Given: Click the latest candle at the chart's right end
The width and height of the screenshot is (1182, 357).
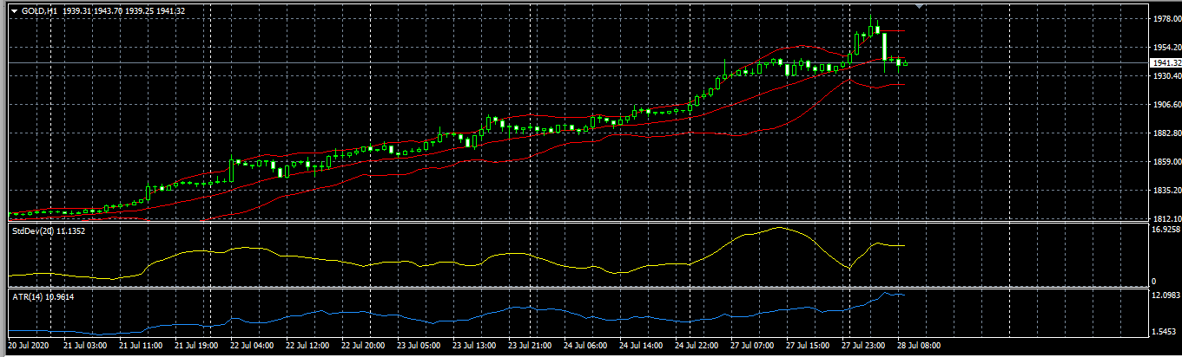Looking at the screenshot, I should (905, 62).
